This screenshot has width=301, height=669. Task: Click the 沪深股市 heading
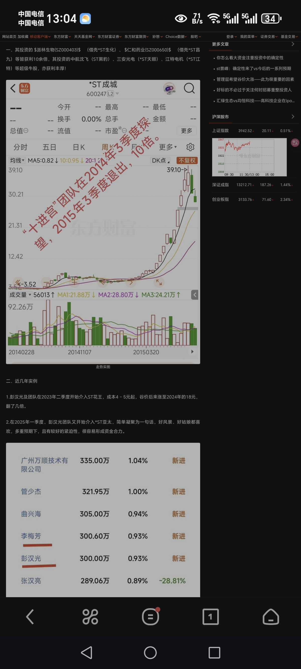pos(220,117)
